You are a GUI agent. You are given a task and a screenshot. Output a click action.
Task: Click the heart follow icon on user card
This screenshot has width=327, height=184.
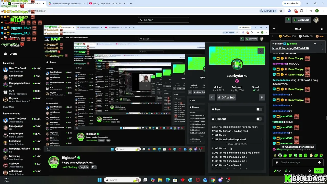(x=212, y=97)
